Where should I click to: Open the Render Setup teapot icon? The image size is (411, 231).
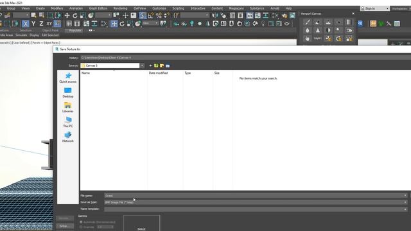(284, 15)
